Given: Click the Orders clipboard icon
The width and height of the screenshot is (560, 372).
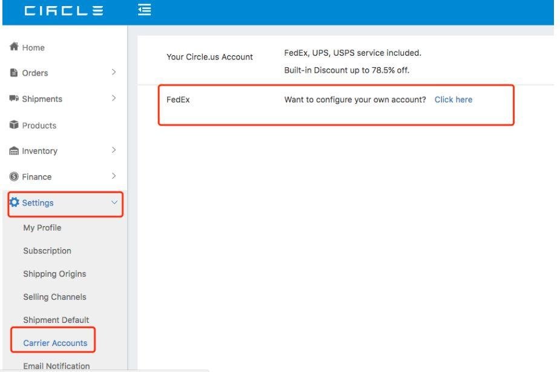Looking at the screenshot, I should 15,73.
